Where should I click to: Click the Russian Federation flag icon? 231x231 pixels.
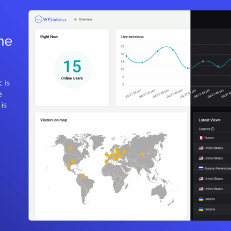point(201,168)
